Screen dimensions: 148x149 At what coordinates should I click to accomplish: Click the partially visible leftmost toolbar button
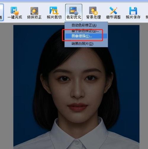coord(1,12)
